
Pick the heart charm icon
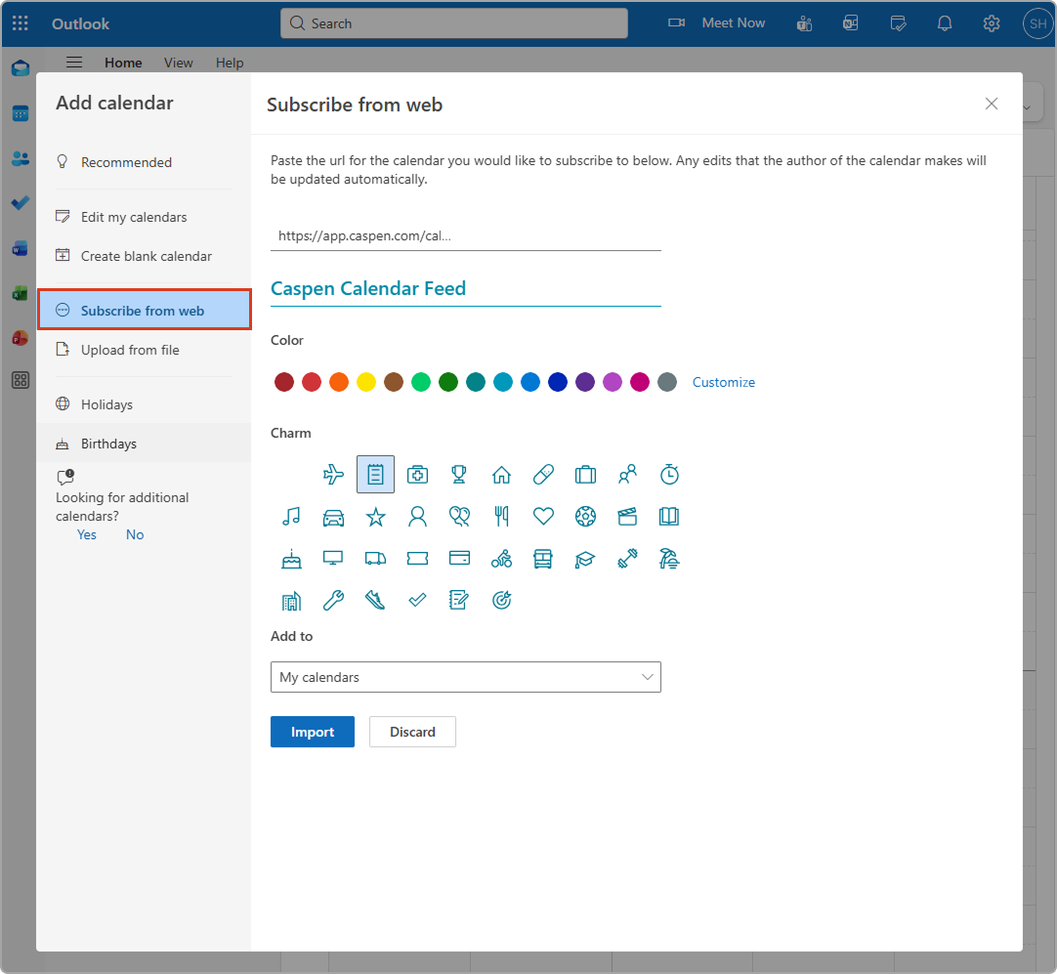tap(543, 517)
